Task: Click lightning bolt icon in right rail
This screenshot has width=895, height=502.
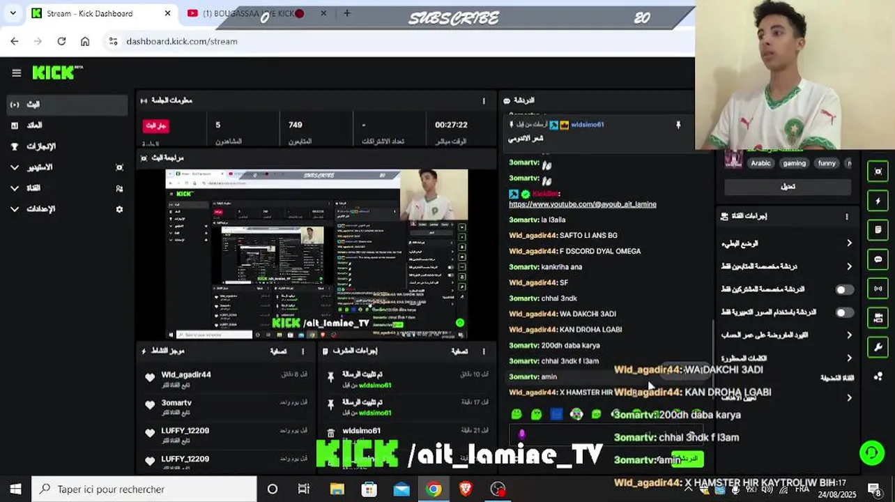Action: (x=878, y=201)
